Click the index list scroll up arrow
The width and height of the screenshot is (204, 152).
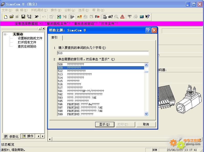click(146, 65)
